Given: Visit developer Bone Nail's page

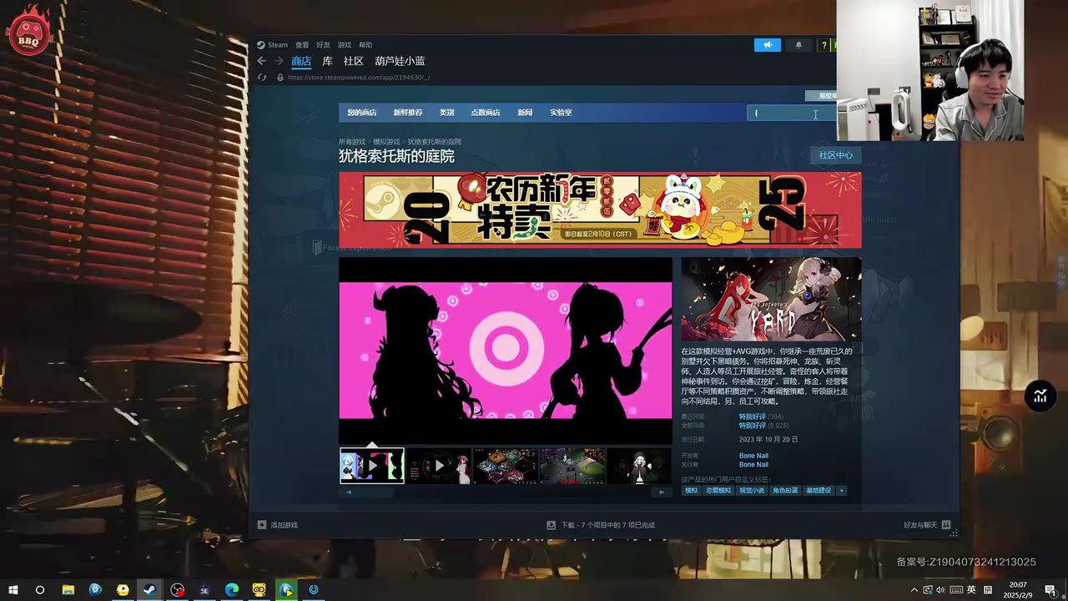Looking at the screenshot, I should (753, 455).
